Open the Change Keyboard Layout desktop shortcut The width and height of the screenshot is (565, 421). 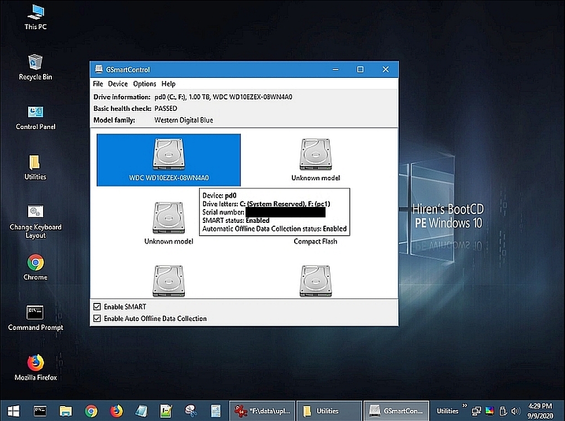[35, 222]
